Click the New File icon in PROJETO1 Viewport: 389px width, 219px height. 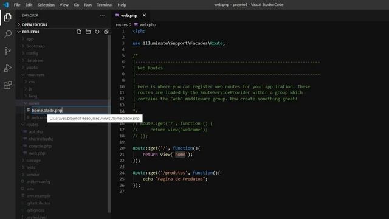pyautogui.click(x=79, y=32)
